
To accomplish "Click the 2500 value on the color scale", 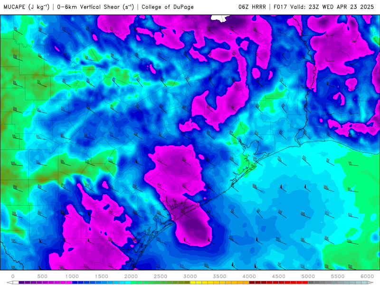I will click(x=161, y=276).
